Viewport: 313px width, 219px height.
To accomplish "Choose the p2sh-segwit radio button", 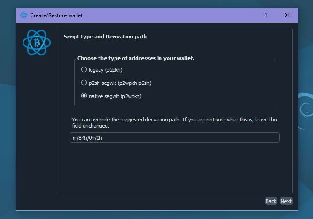I will [x=84, y=83].
